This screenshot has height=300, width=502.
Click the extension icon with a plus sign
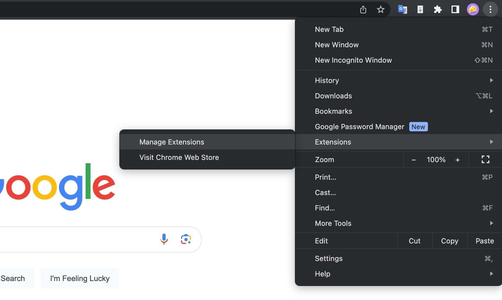coord(420,9)
